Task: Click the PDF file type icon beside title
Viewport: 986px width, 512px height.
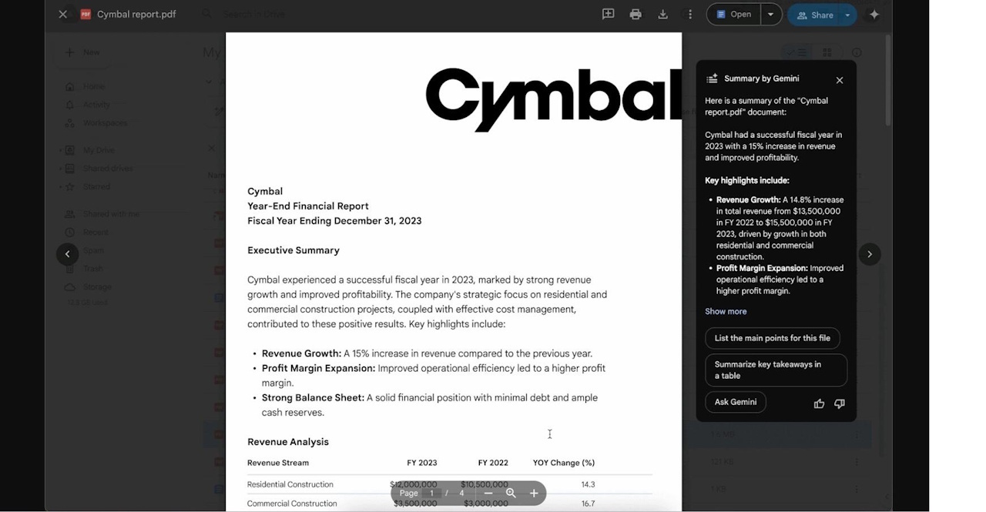Action: tap(86, 14)
